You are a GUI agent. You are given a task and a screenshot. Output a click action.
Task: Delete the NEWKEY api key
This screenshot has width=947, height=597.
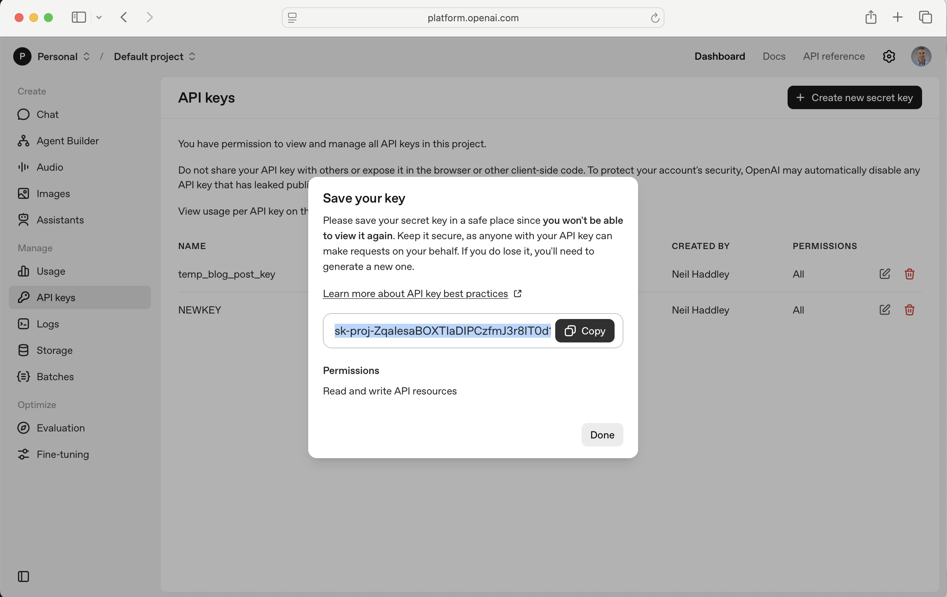click(909, 310)
